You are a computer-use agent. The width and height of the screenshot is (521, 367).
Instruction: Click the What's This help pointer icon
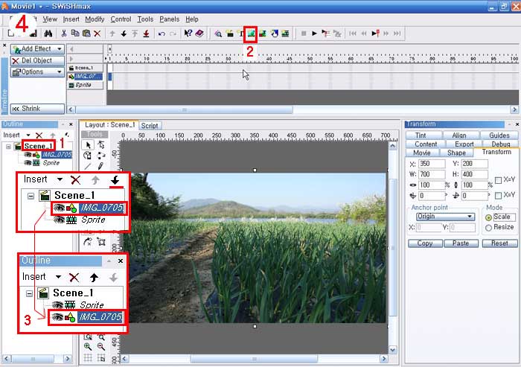(188, 33)
